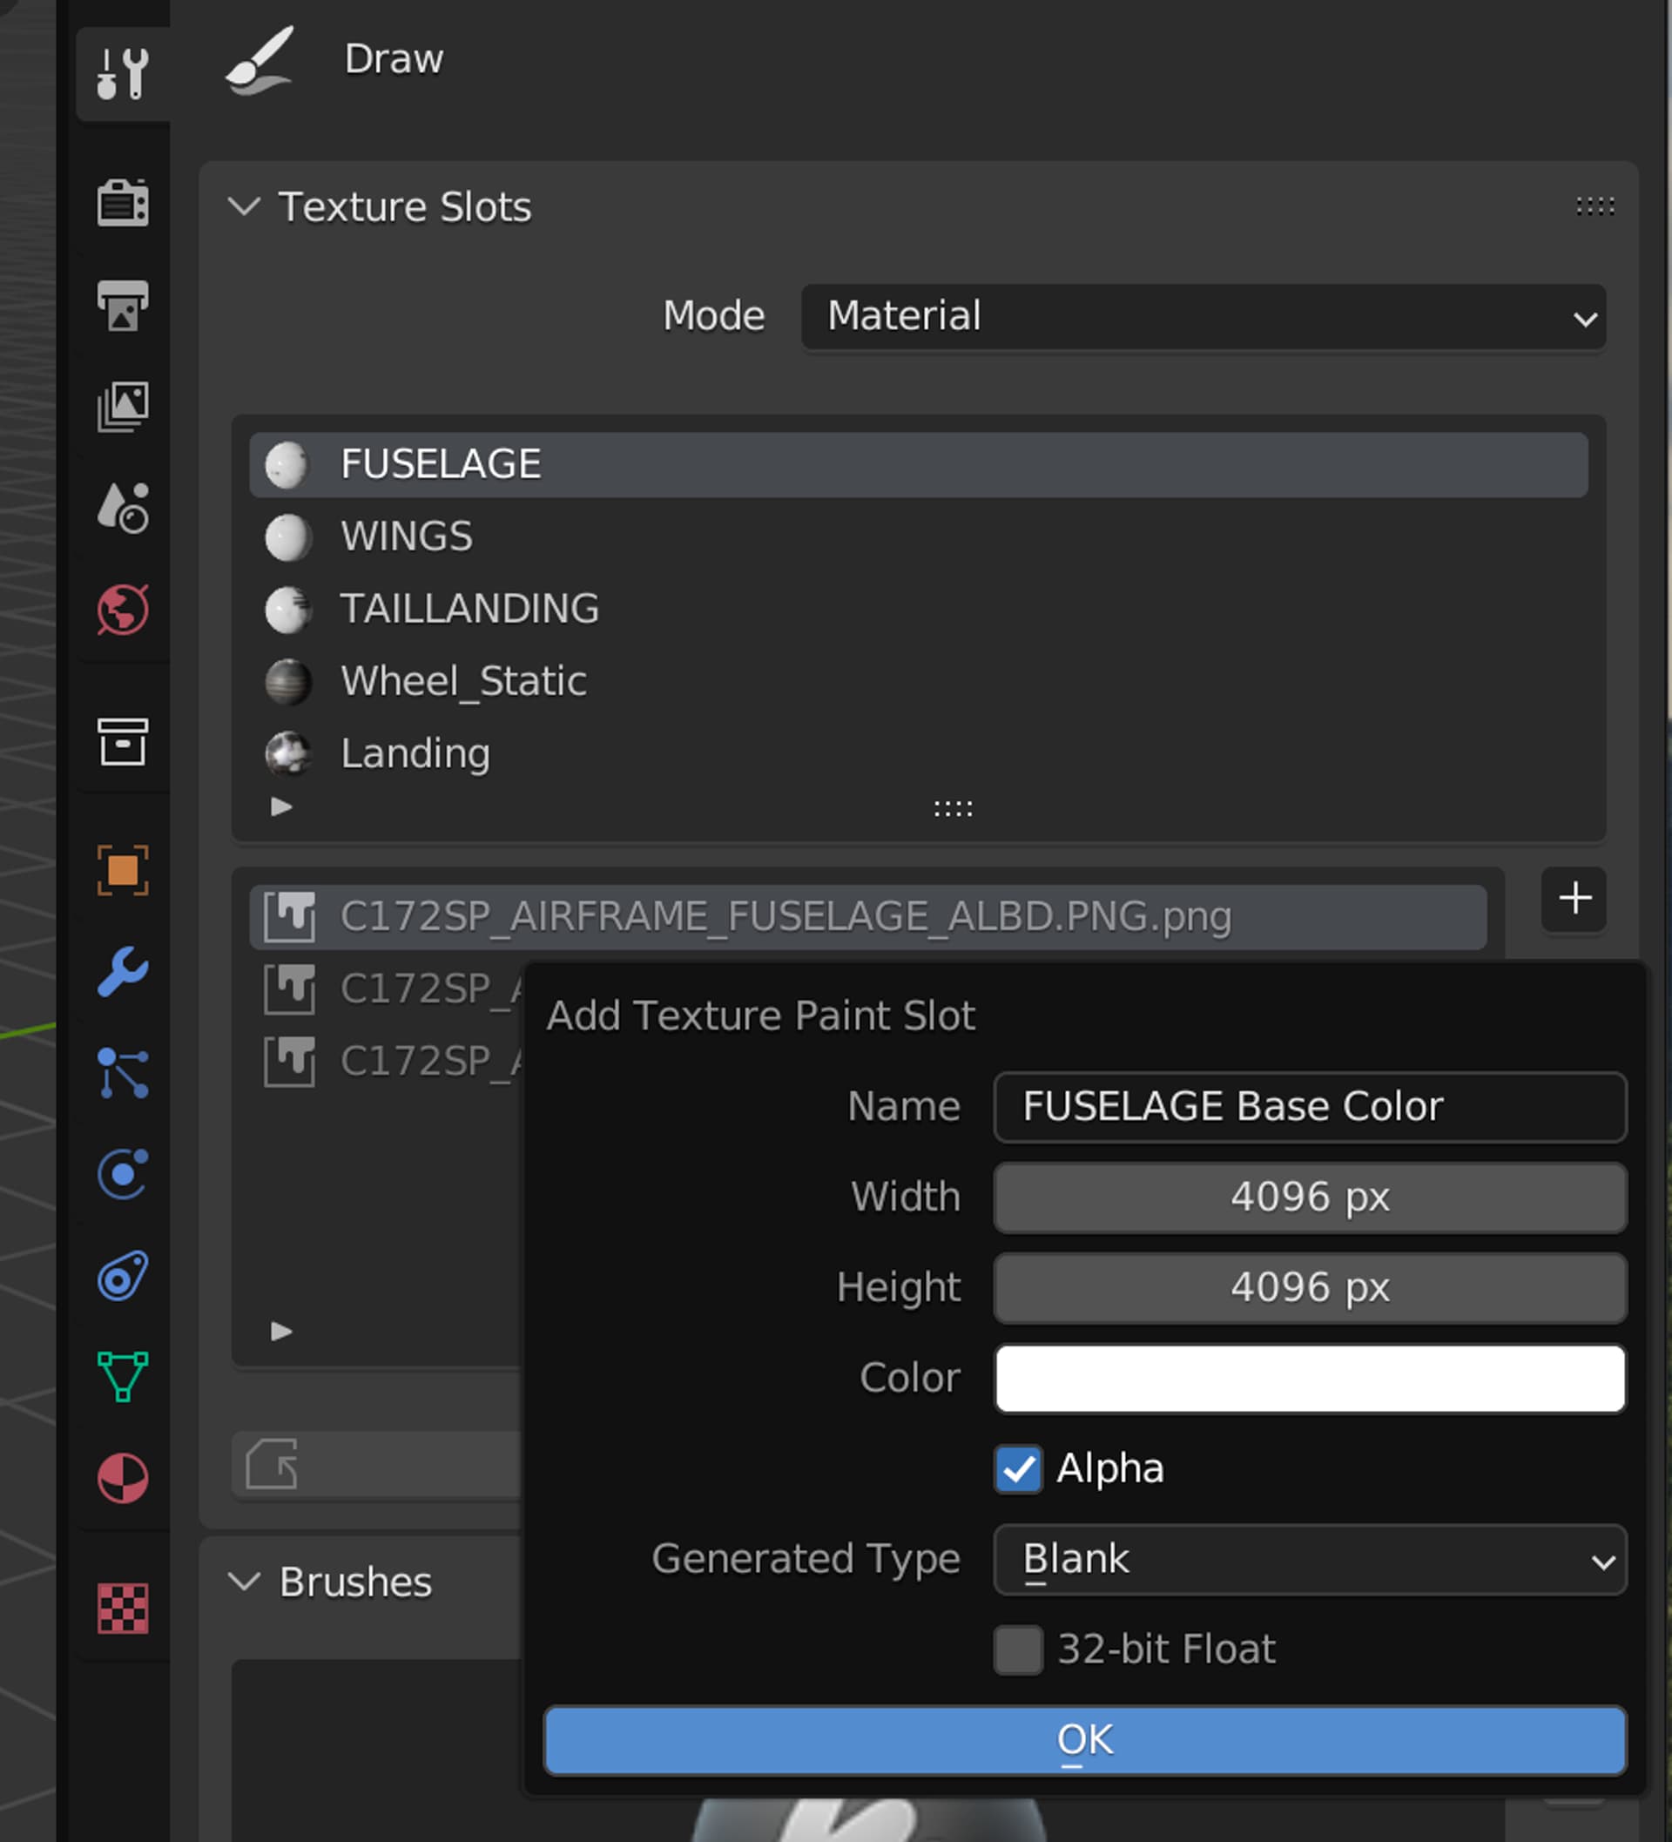Image resolution: width=1672 pixels, height=1842 pixels.
Task: Confirm with the OK button
Action: pos(1084,1741)
